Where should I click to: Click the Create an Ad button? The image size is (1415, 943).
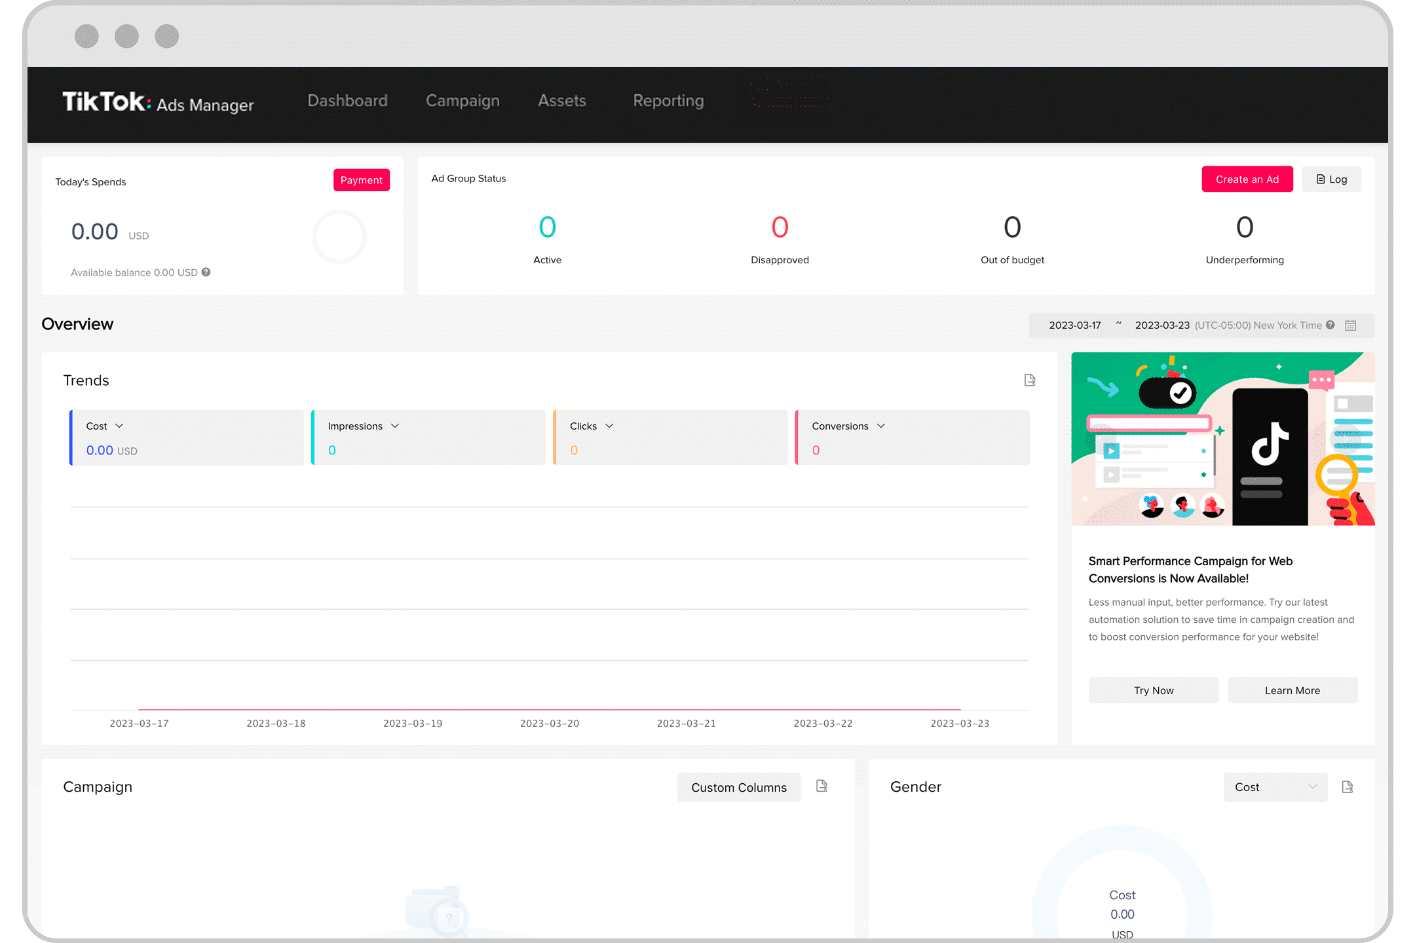(1247, 179)
